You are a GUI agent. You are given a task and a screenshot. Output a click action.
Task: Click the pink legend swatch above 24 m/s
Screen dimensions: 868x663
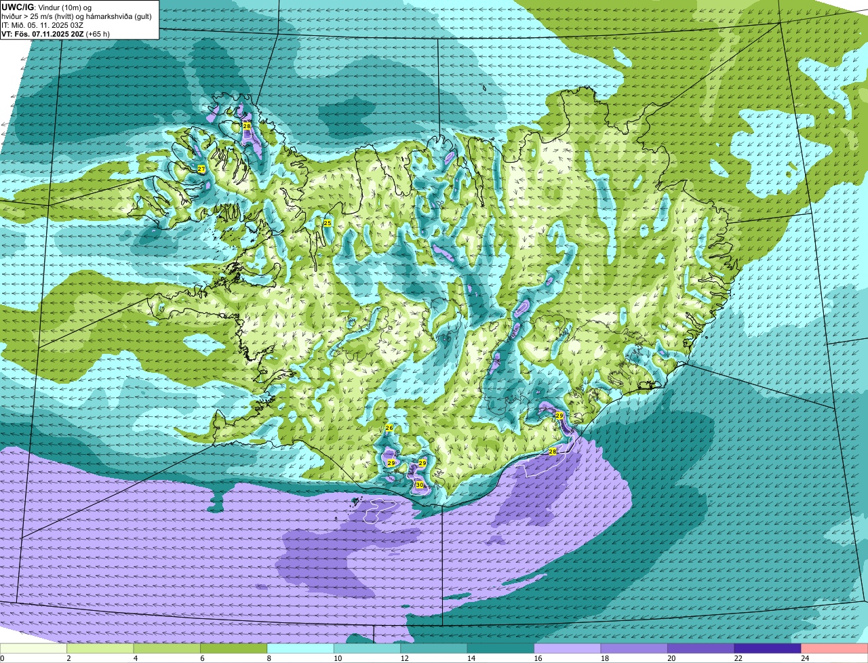coord(835,649)
